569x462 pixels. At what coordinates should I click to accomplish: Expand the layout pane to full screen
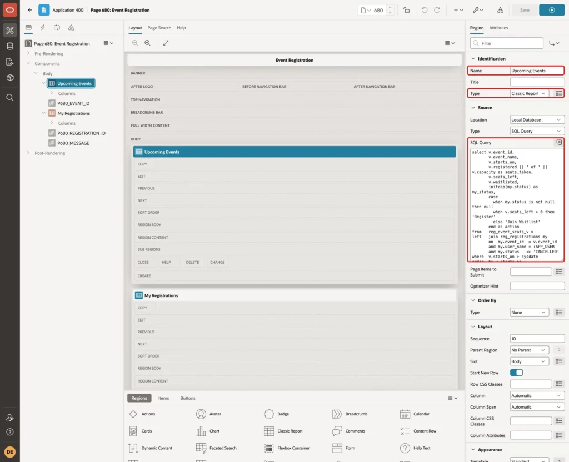[166, 43]
